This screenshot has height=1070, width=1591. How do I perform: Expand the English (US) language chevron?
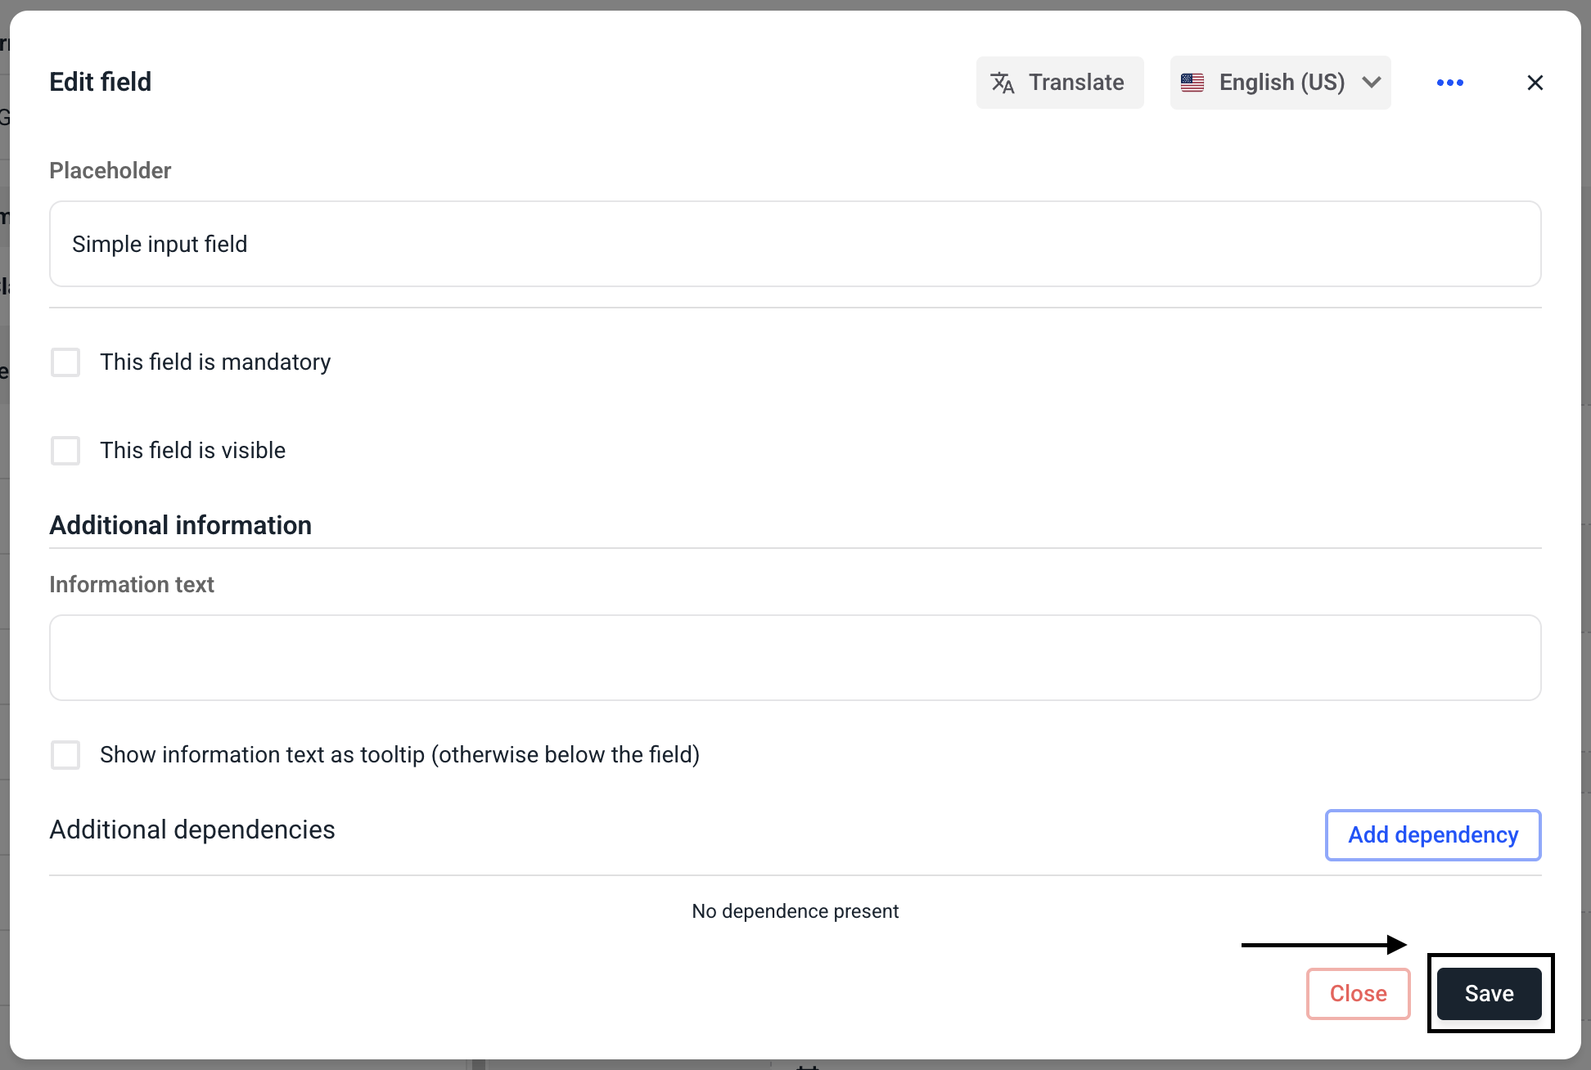(1372, 83)
